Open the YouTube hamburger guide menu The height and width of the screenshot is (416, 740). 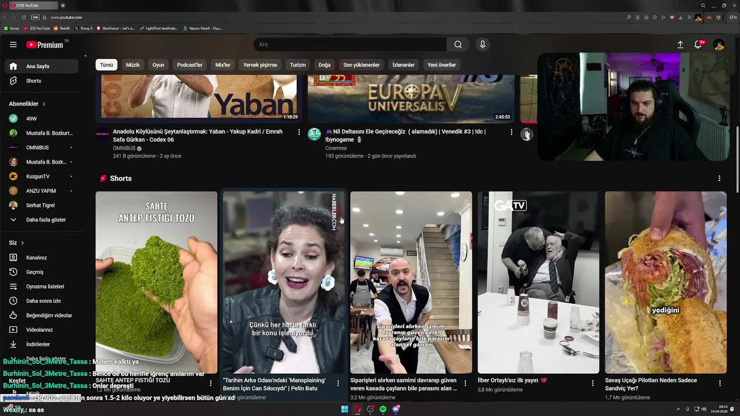[x=13, y=44]
